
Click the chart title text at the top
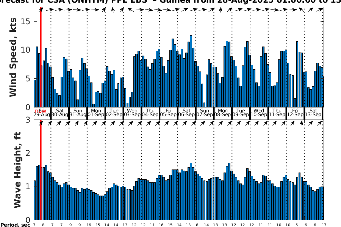click(170, 2)
